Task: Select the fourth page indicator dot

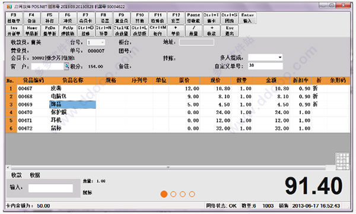Action: coord(192,194)
